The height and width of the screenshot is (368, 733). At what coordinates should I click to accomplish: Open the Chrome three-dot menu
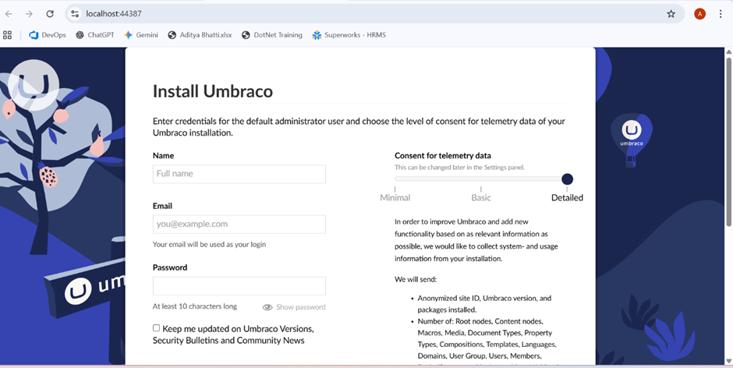(722, 14)
